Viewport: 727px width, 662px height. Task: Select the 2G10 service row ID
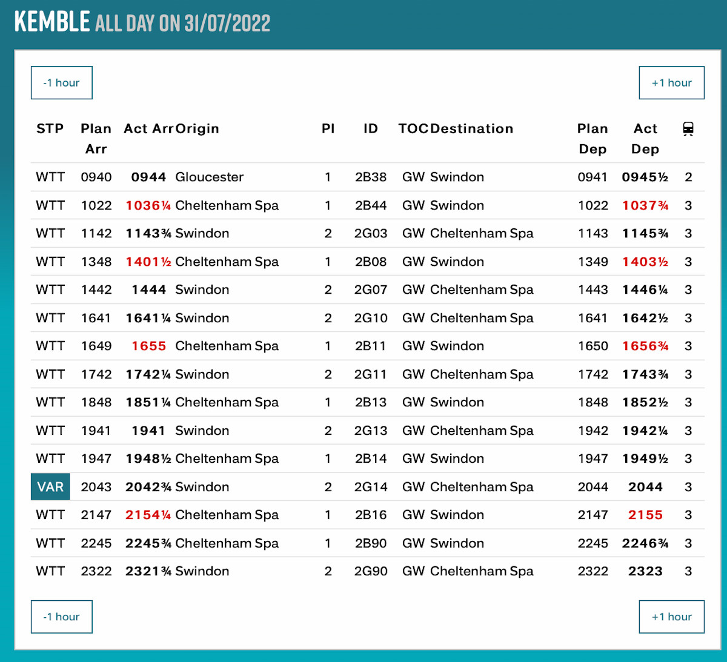click(x=370, y=319)
